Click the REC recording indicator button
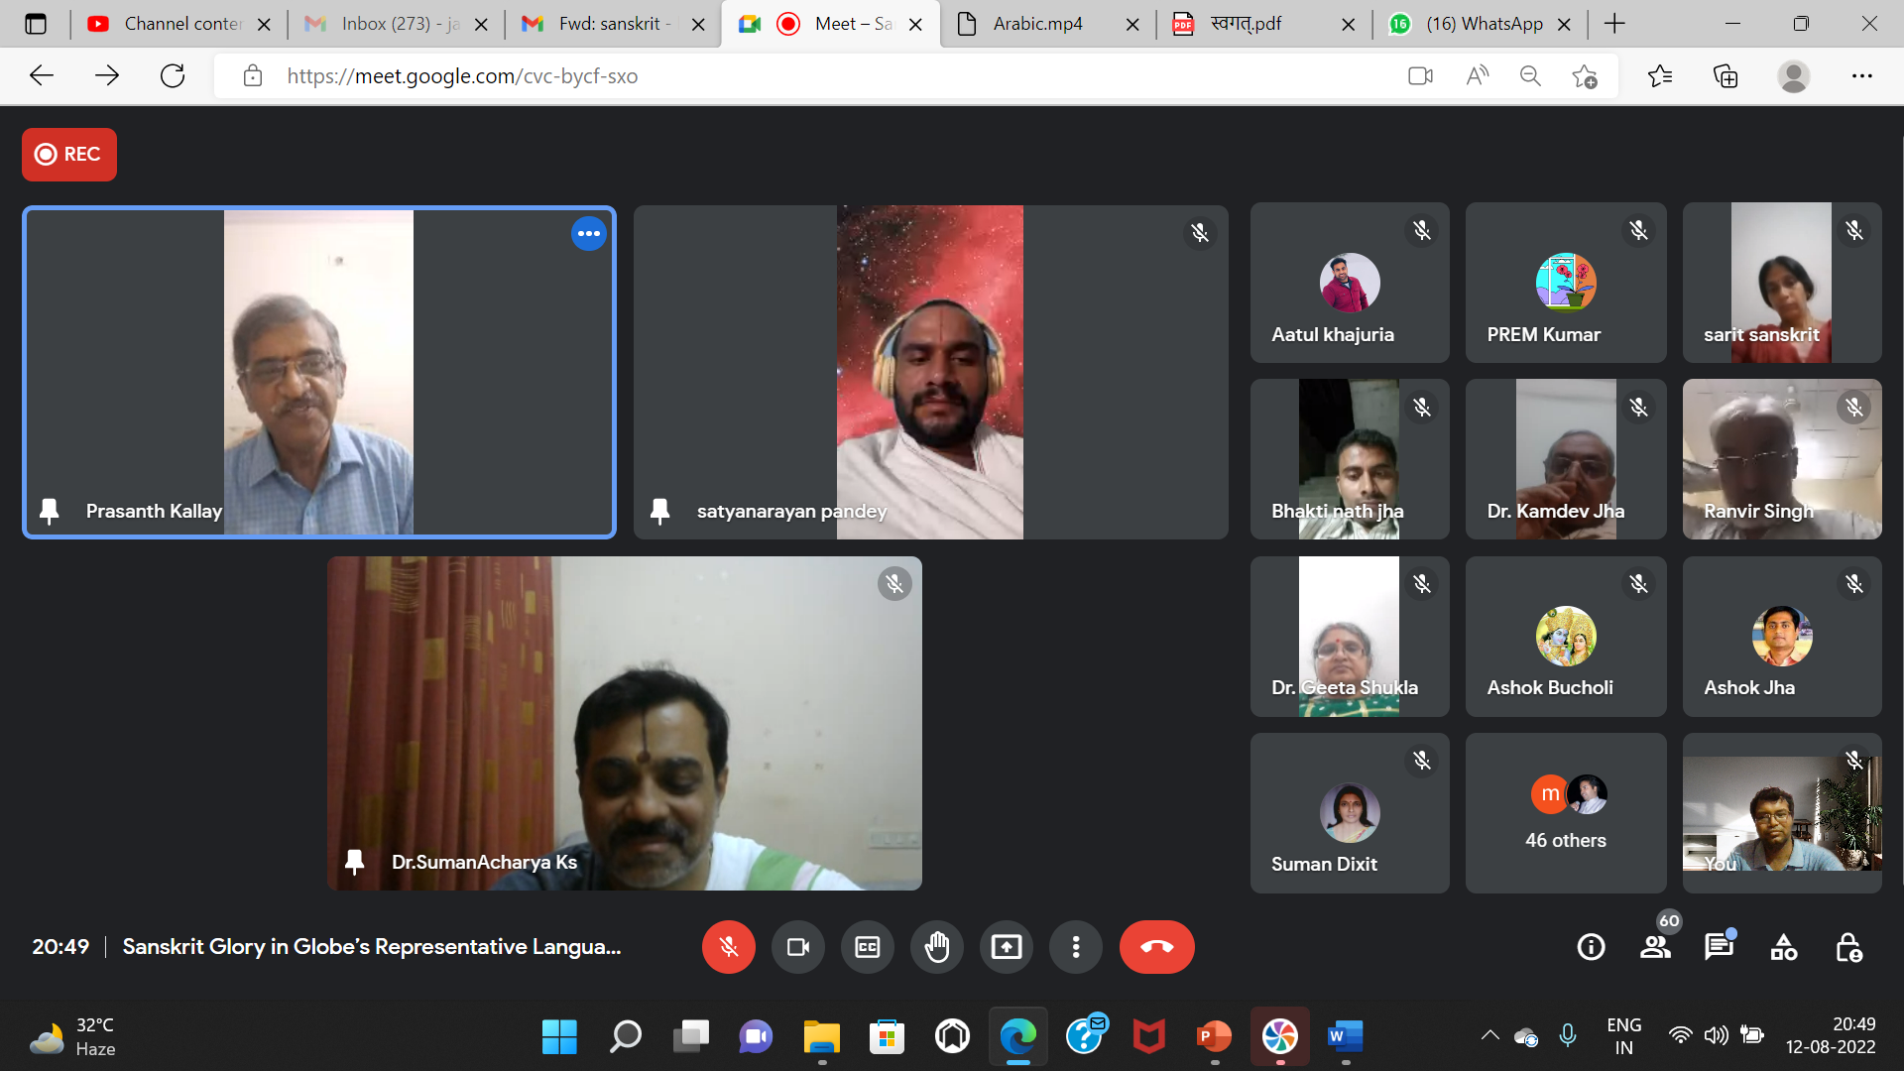Viewport: 1904px width, 1071px height. [x=69, y=155]
